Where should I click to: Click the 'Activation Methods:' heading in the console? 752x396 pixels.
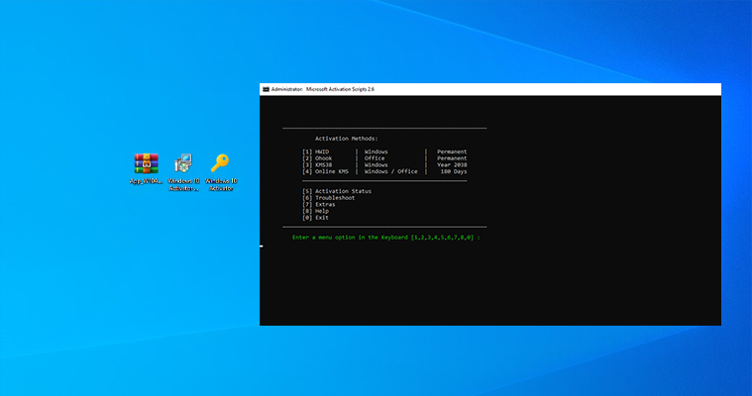(x=346, y=139)
